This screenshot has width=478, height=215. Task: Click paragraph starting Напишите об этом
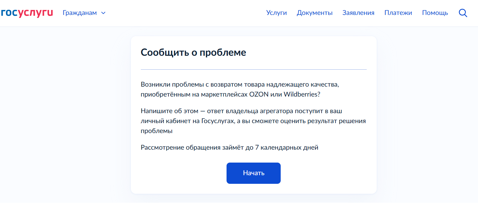(x=253, y=121)
